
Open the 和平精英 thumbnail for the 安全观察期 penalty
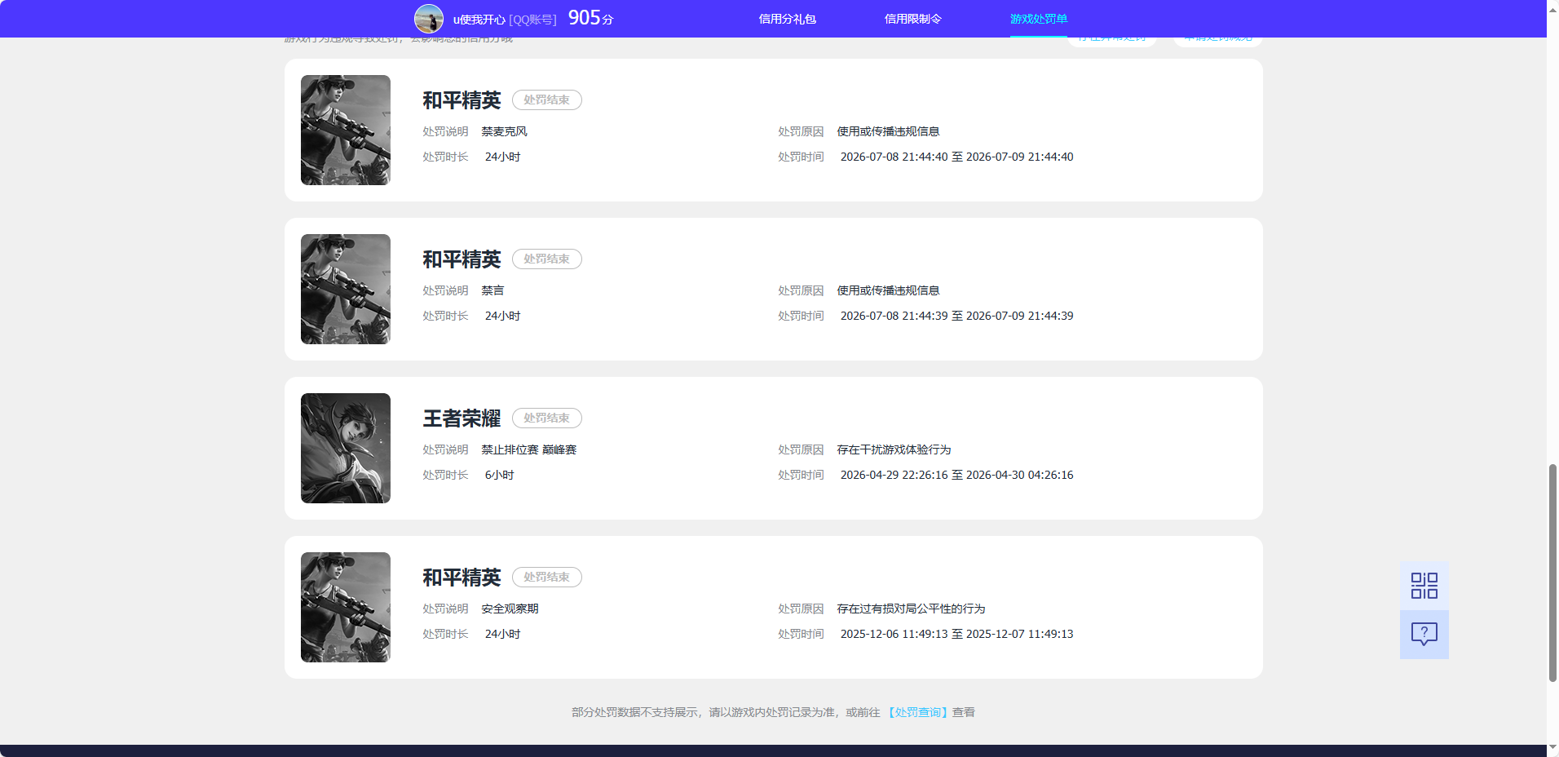point(346,608)
